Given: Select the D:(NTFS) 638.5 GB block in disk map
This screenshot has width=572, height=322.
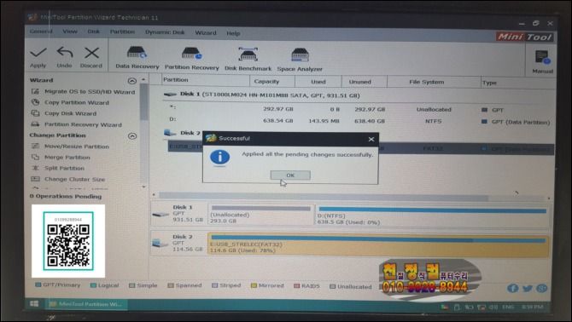Looking at the screenshot, I should pos(432,216).
